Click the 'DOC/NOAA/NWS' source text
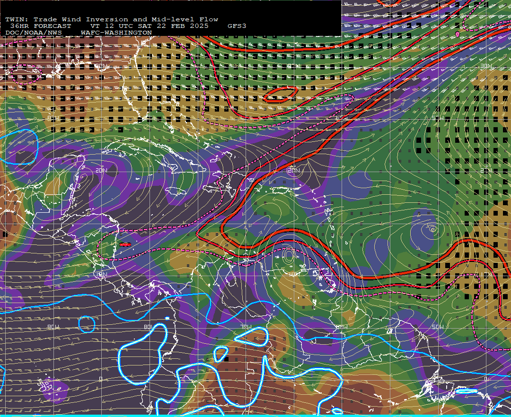Screen dimensions: 511x417 point(34,33)
